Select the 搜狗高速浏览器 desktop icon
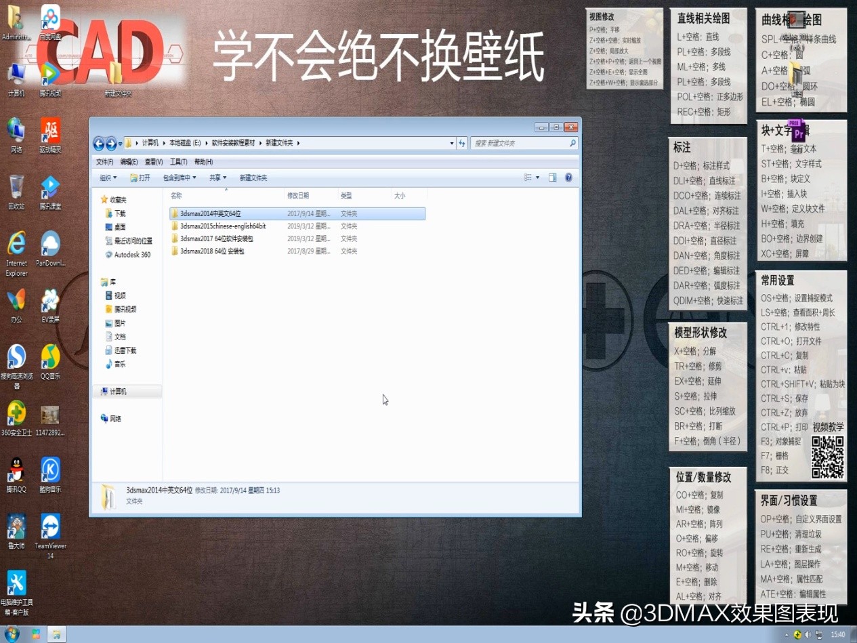The image size is (857, 643). click(x=16, y=367)
